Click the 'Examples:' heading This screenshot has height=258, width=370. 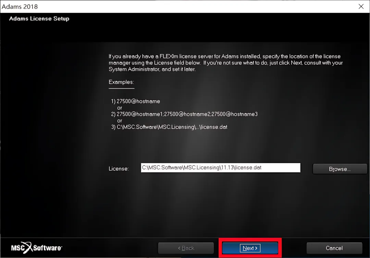[121, 82]
